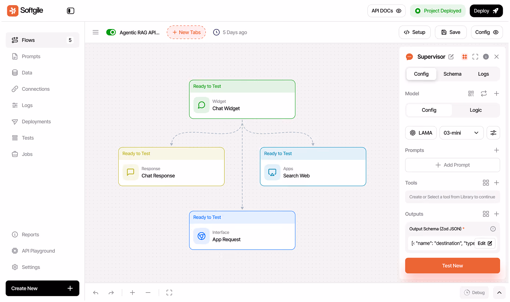Run Test New

point(452,266)
